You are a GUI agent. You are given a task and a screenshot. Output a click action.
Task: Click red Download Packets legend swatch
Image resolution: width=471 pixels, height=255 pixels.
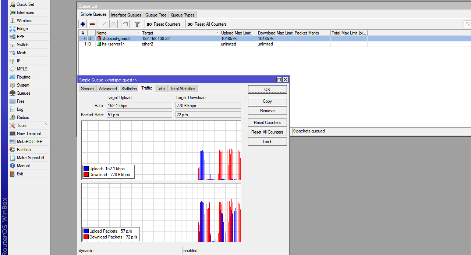(x=86, y=237)
